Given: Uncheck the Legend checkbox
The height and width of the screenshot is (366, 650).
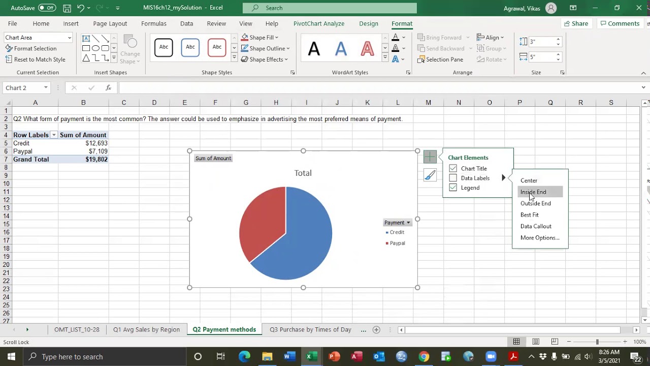Looking at the screenshot, I should tap(453, 188).
